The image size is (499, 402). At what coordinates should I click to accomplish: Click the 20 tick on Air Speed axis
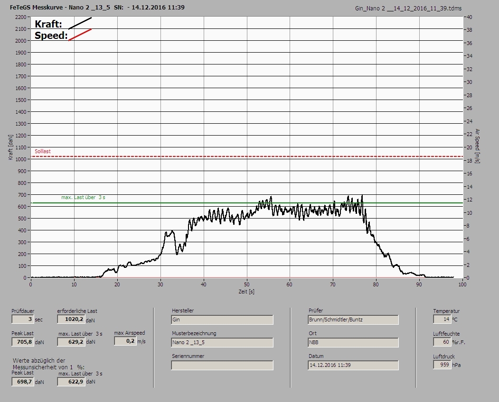pyautogui.click(x=469, y=147)
